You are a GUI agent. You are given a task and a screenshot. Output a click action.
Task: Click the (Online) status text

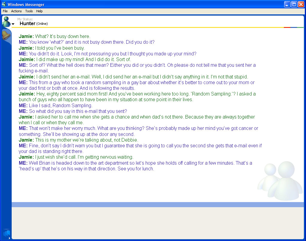(42, 24)
